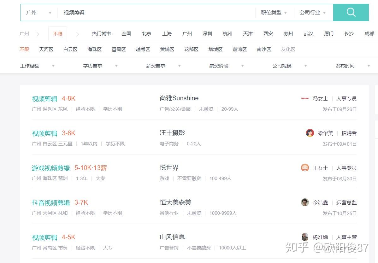
Task: Select the 北京 city link
Action: (146, 34)
